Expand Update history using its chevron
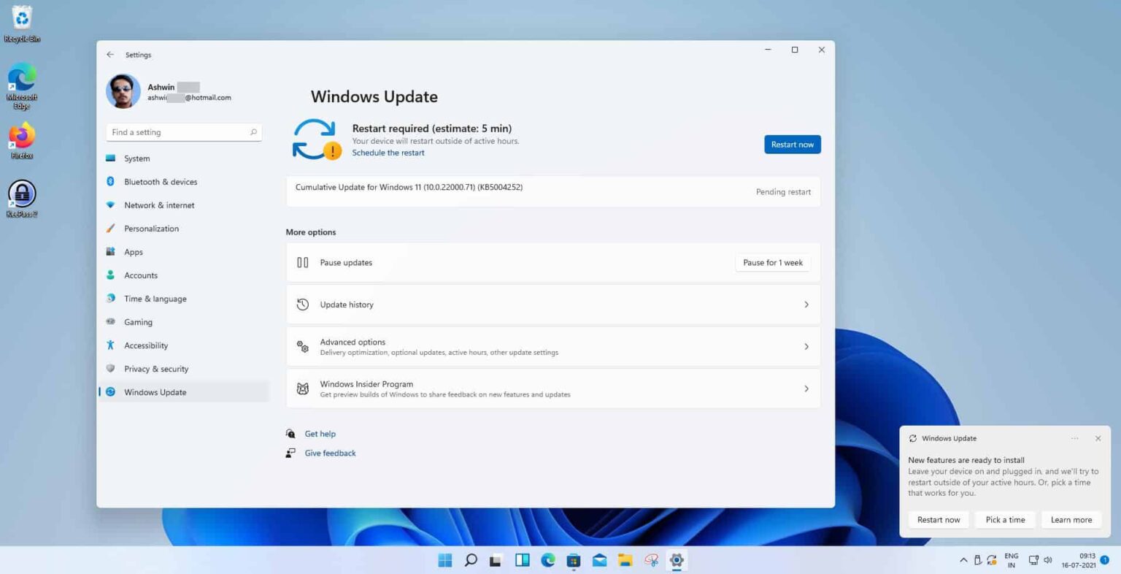Viewport: 1121px width, 574px height. [806, 305]
